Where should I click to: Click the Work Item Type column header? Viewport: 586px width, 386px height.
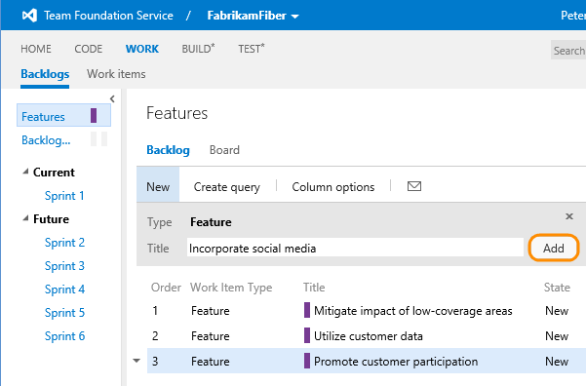[x=231, y=288]
